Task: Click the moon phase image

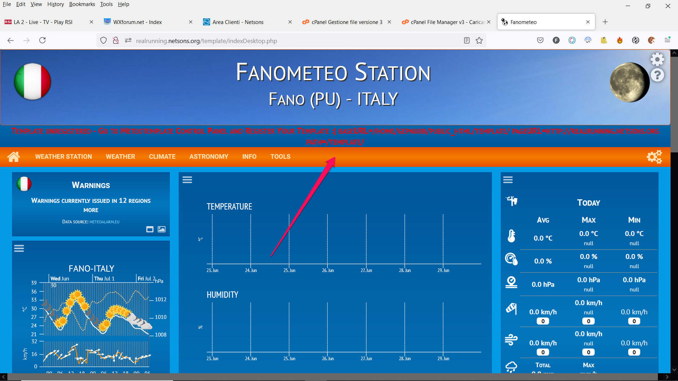Action: coord(629,83)
